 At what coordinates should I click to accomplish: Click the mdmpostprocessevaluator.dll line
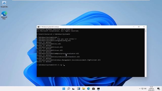click(58, 54)
